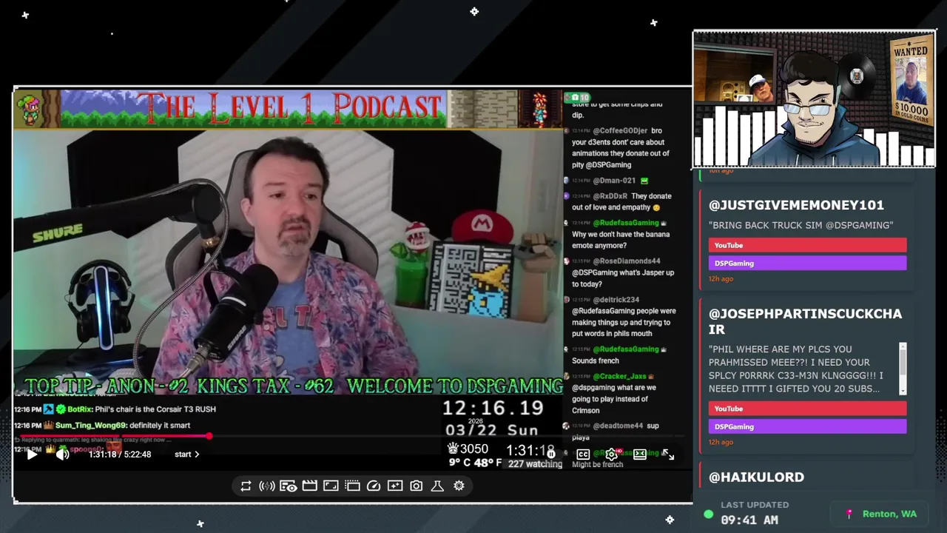Open the video settings gear with HD badge
The image size is (947, 533).
pos(612,455)
